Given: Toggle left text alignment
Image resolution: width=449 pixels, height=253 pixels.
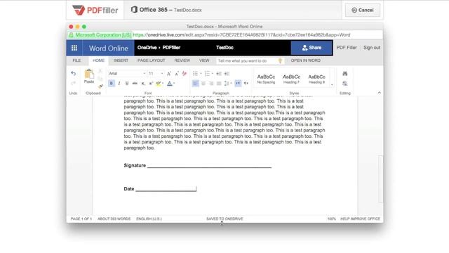Looking at the screenshot, I should point(195,84).
